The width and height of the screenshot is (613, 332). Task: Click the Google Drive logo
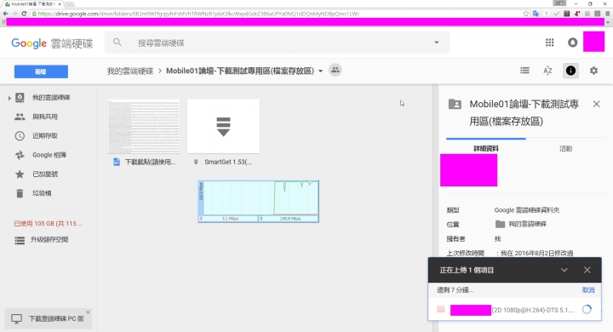[x=52, y=43]
